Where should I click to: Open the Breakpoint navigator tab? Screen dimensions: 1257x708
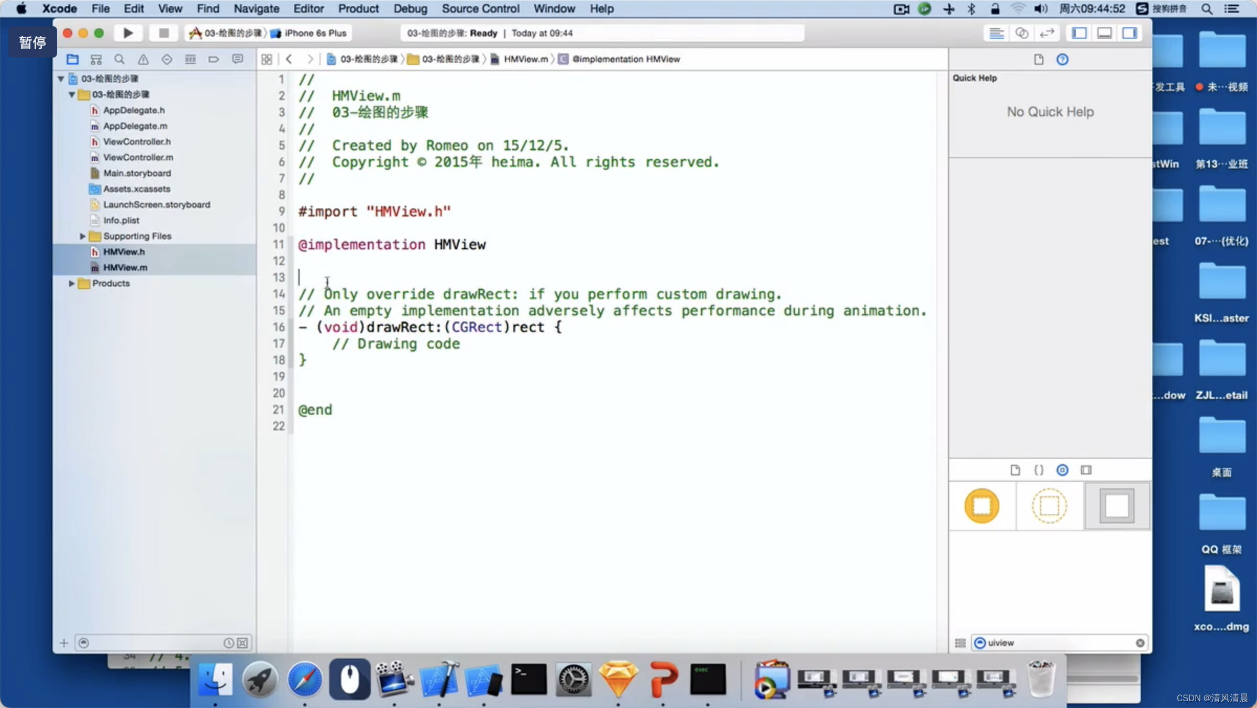pos(214,59)
